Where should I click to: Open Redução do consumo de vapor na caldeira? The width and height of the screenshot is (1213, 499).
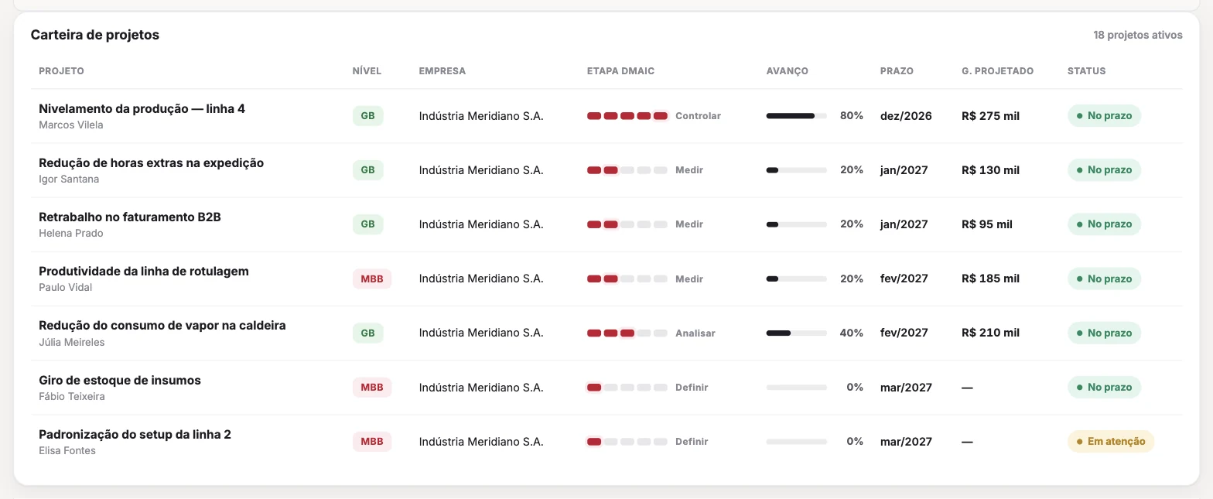162,326
